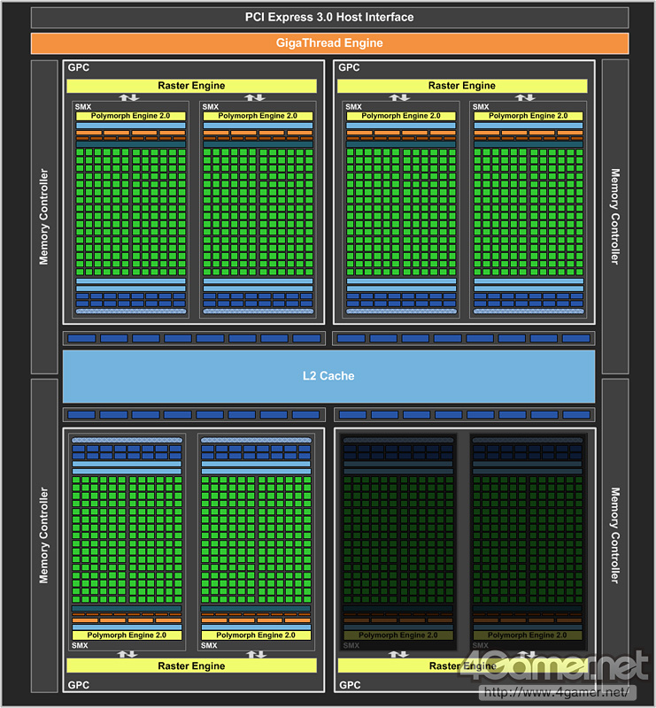The width and height of the screenshot is (656, 708).
Task: Select Raster Engine bar in top-left GPC
Action: pyautogui.click(x=191, y=86)
